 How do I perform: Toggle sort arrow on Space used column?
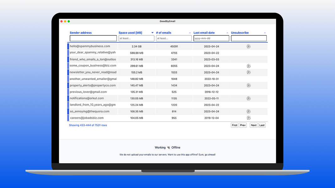click(152, 33)
